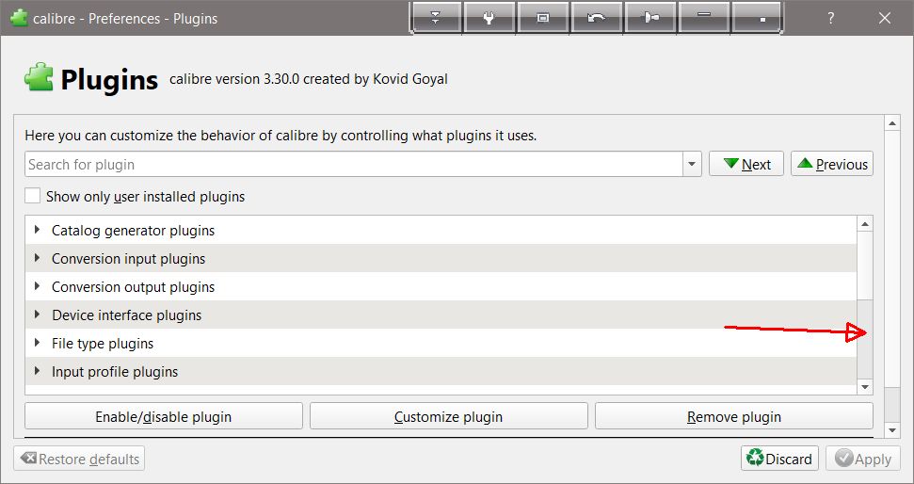Screen dimensions: 914x484
Task: Select the Conversion output plugins row
Action: point(133,287)
